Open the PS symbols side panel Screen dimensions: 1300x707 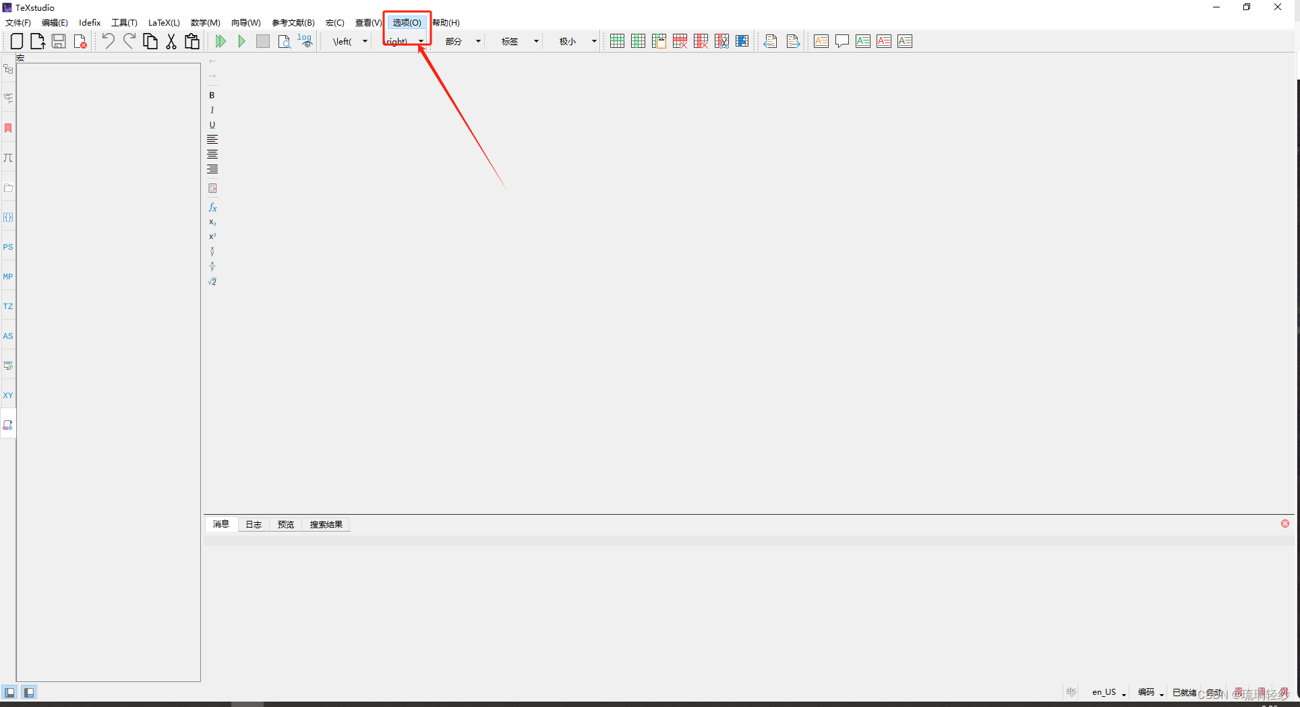[x=8, y=247]
